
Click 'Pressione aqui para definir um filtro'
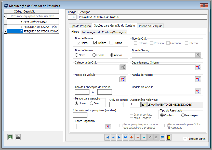[x=33, y=16]
